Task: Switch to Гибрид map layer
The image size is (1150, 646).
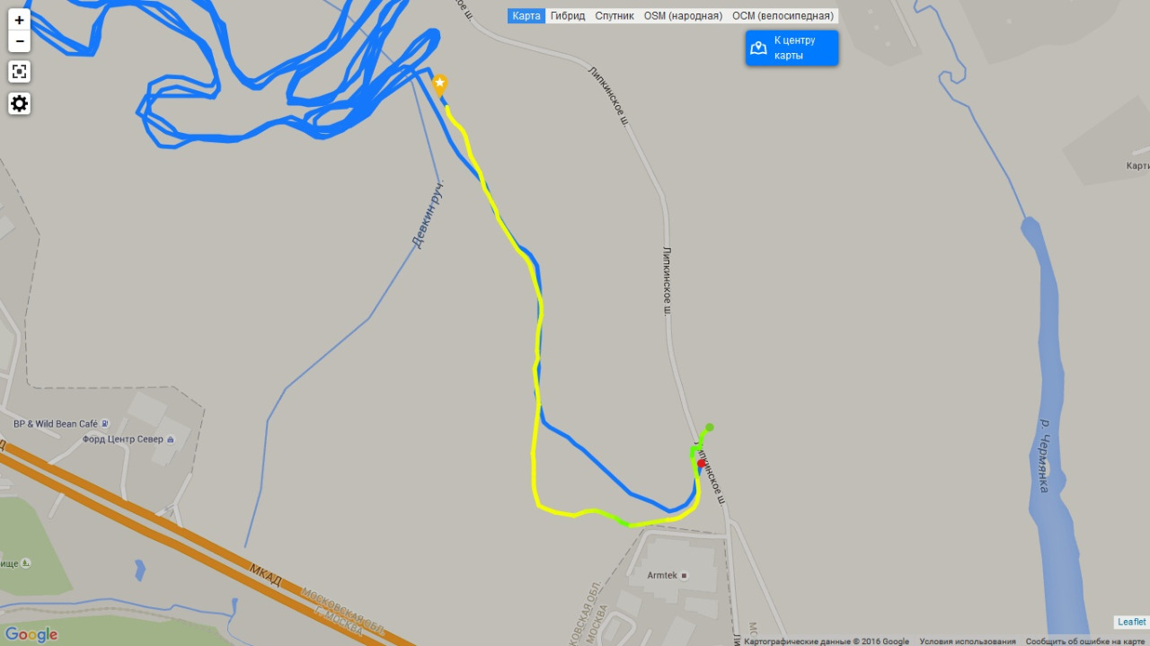Action: coord(568,16)
